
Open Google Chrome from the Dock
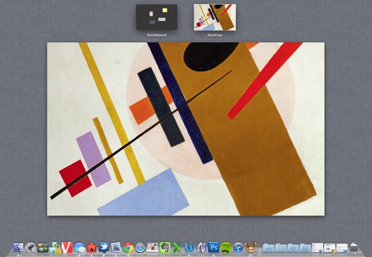point(128,248)
